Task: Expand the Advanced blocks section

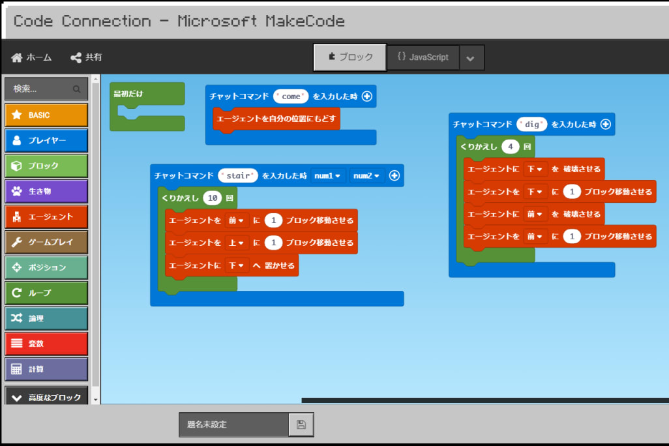Action: point(46,397)
